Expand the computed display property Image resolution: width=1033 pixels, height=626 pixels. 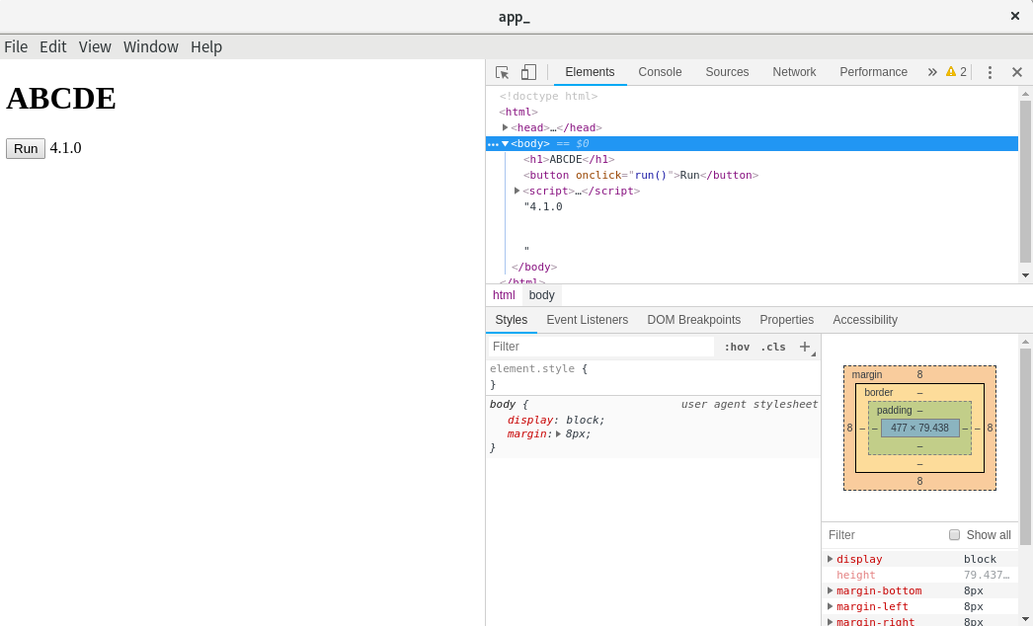coord(831,559)
